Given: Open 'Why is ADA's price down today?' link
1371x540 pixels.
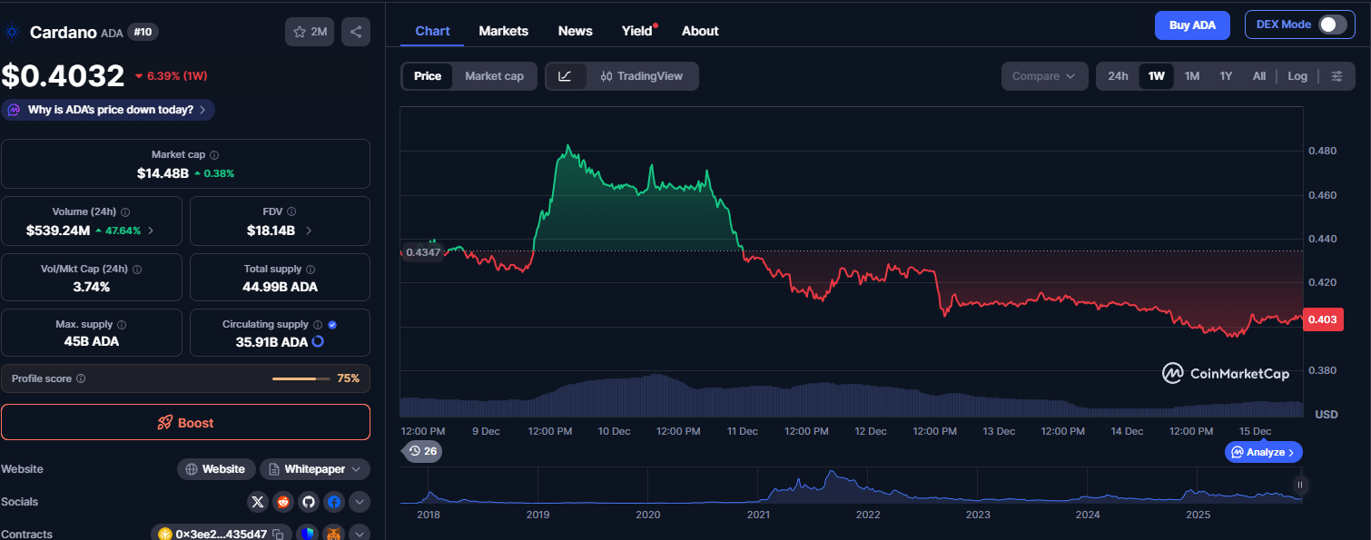Looking at the screenshot, I should pos(108,109).
